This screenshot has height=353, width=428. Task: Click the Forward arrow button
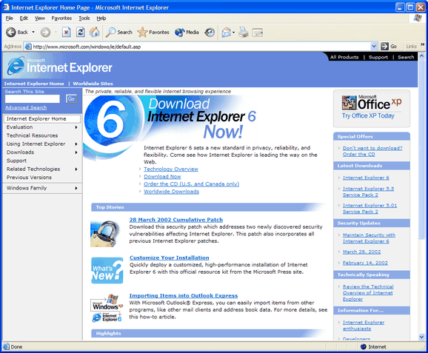45,33
